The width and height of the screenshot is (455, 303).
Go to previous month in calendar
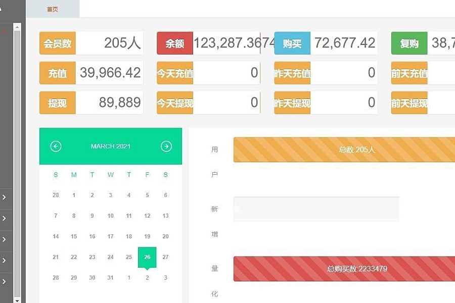click(x=56, y=146)
